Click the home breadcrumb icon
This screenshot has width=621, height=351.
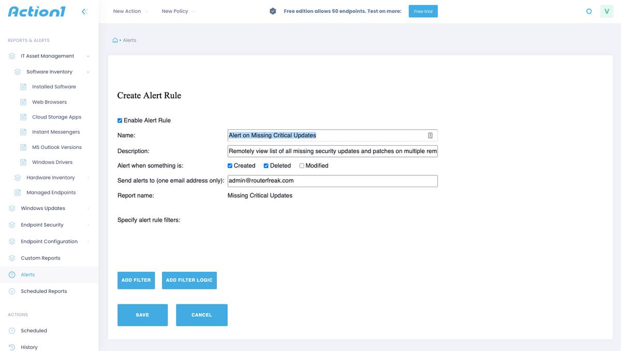point(115,40)
